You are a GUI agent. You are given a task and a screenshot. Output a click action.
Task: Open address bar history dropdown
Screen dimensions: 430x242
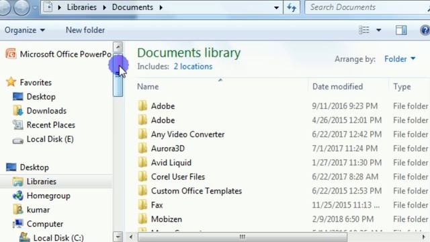point(276,7)
